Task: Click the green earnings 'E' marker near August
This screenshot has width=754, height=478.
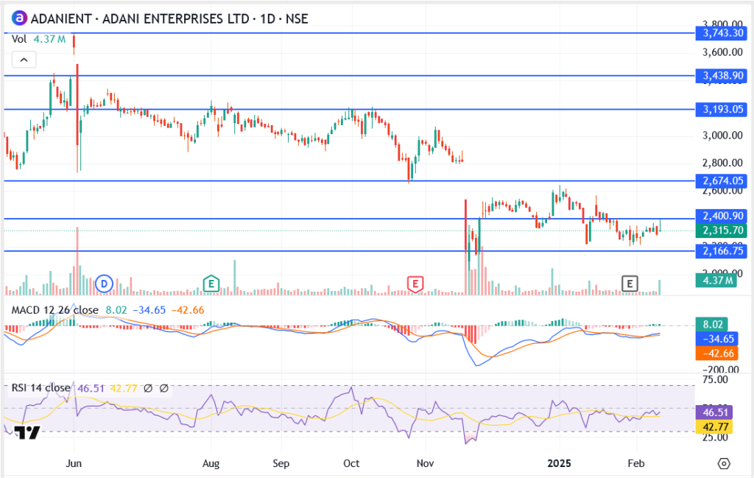Action: click(x=211, y=283)
